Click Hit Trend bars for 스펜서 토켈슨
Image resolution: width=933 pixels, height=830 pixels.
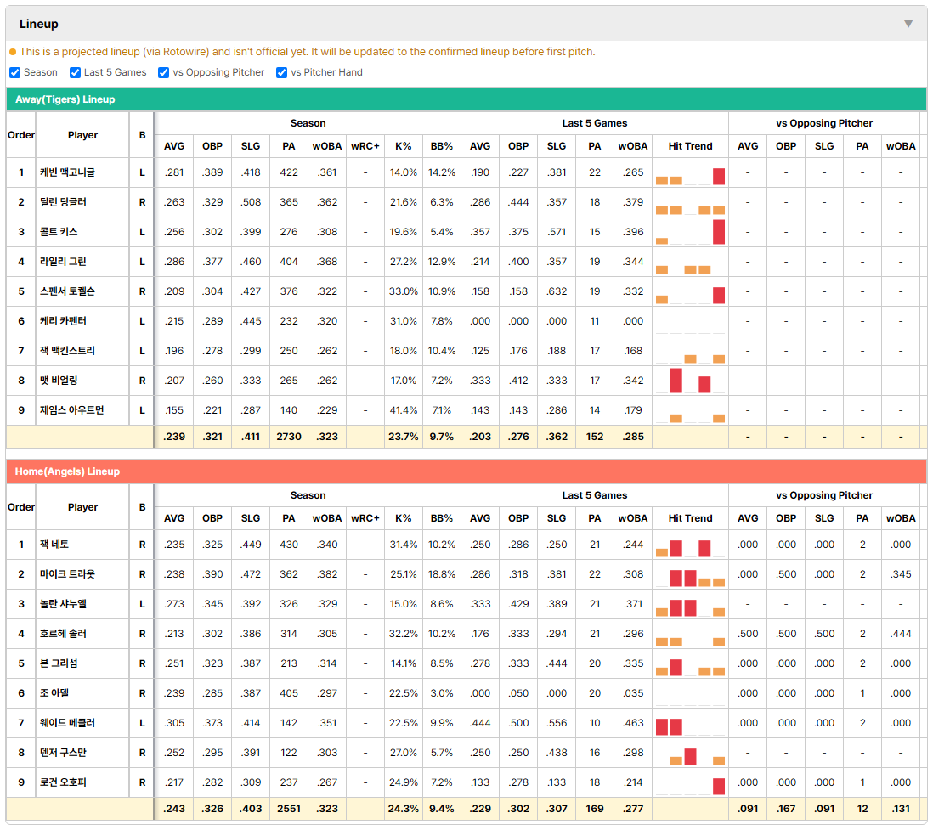click(x=690, y=291)
